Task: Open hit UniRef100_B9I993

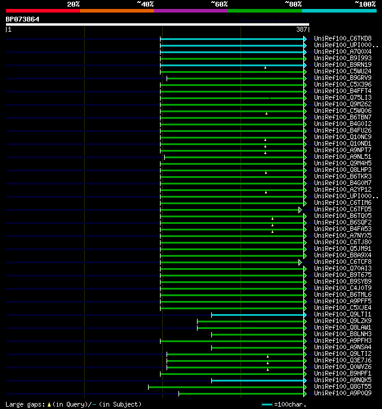Action: pos(343,58)
